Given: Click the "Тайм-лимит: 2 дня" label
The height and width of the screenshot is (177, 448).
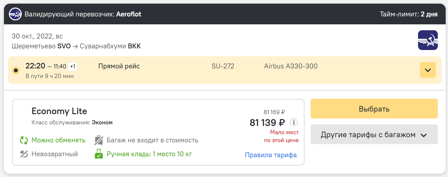Looking at the screenshot, I should point(408,14).
